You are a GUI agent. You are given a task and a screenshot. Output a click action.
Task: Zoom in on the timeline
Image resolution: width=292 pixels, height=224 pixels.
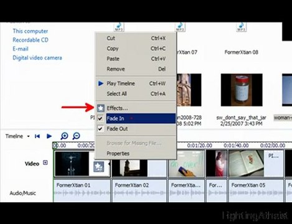(64, 136)
